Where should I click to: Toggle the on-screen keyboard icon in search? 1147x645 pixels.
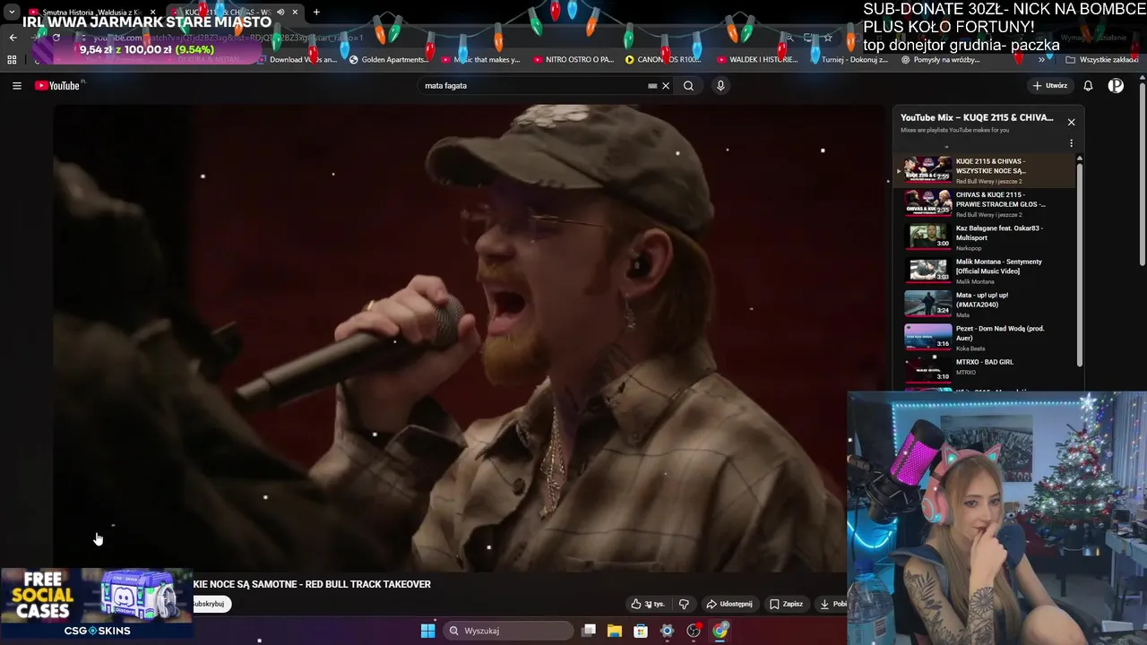coord(652,86)
